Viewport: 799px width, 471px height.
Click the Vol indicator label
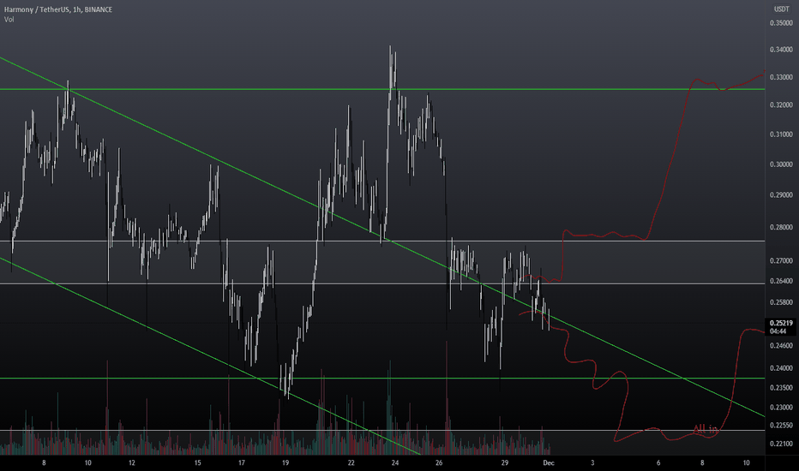(9, 20)
